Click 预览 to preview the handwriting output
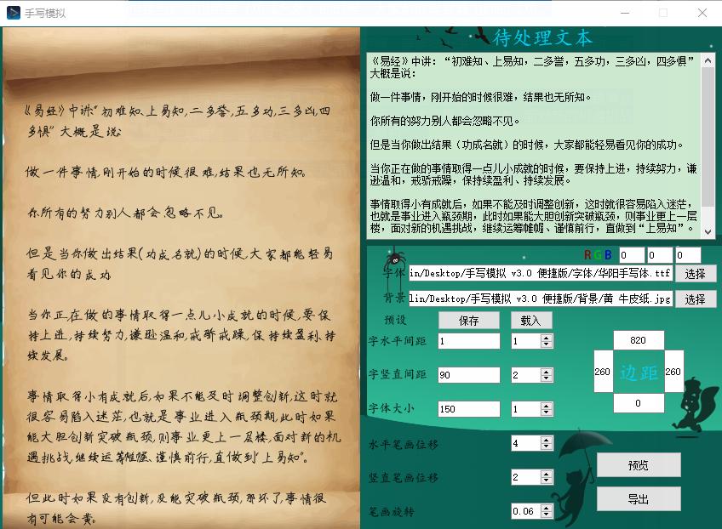Screen dimensions: 722x529 [x=639, y=465]
